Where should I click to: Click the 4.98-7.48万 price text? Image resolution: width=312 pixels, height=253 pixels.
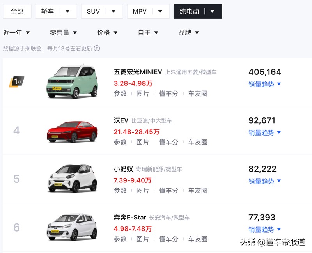coord(133,229)
